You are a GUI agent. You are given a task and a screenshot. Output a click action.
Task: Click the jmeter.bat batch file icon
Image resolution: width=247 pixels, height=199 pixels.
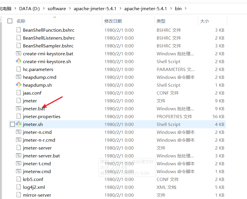coord(19,108)
